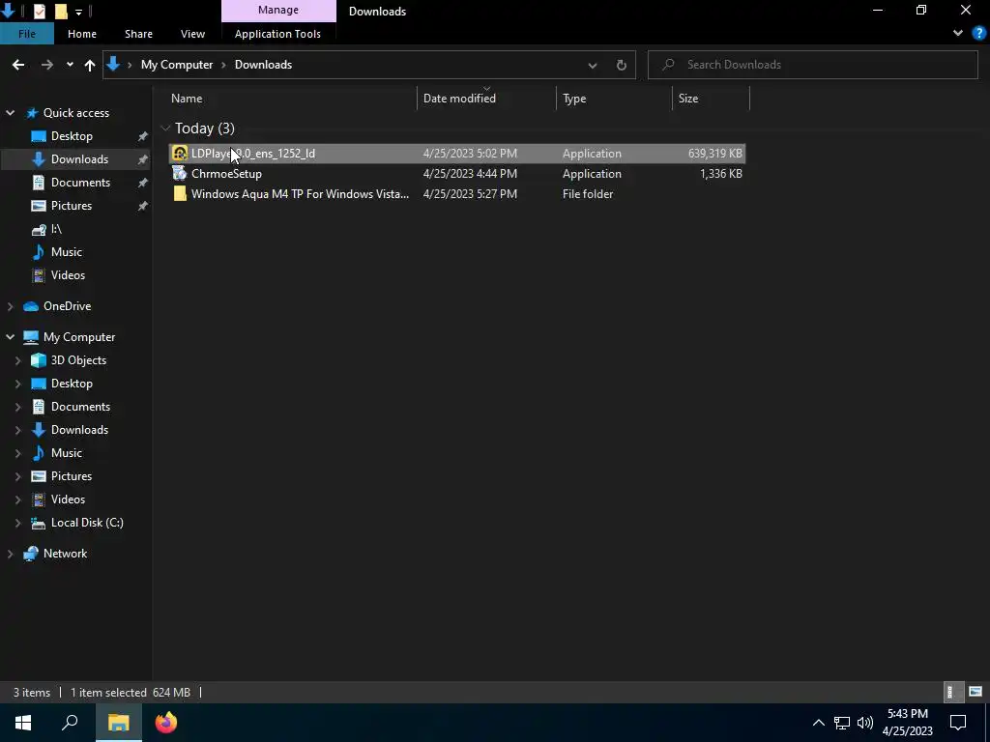Click the File folder type cell

[588, 193]
